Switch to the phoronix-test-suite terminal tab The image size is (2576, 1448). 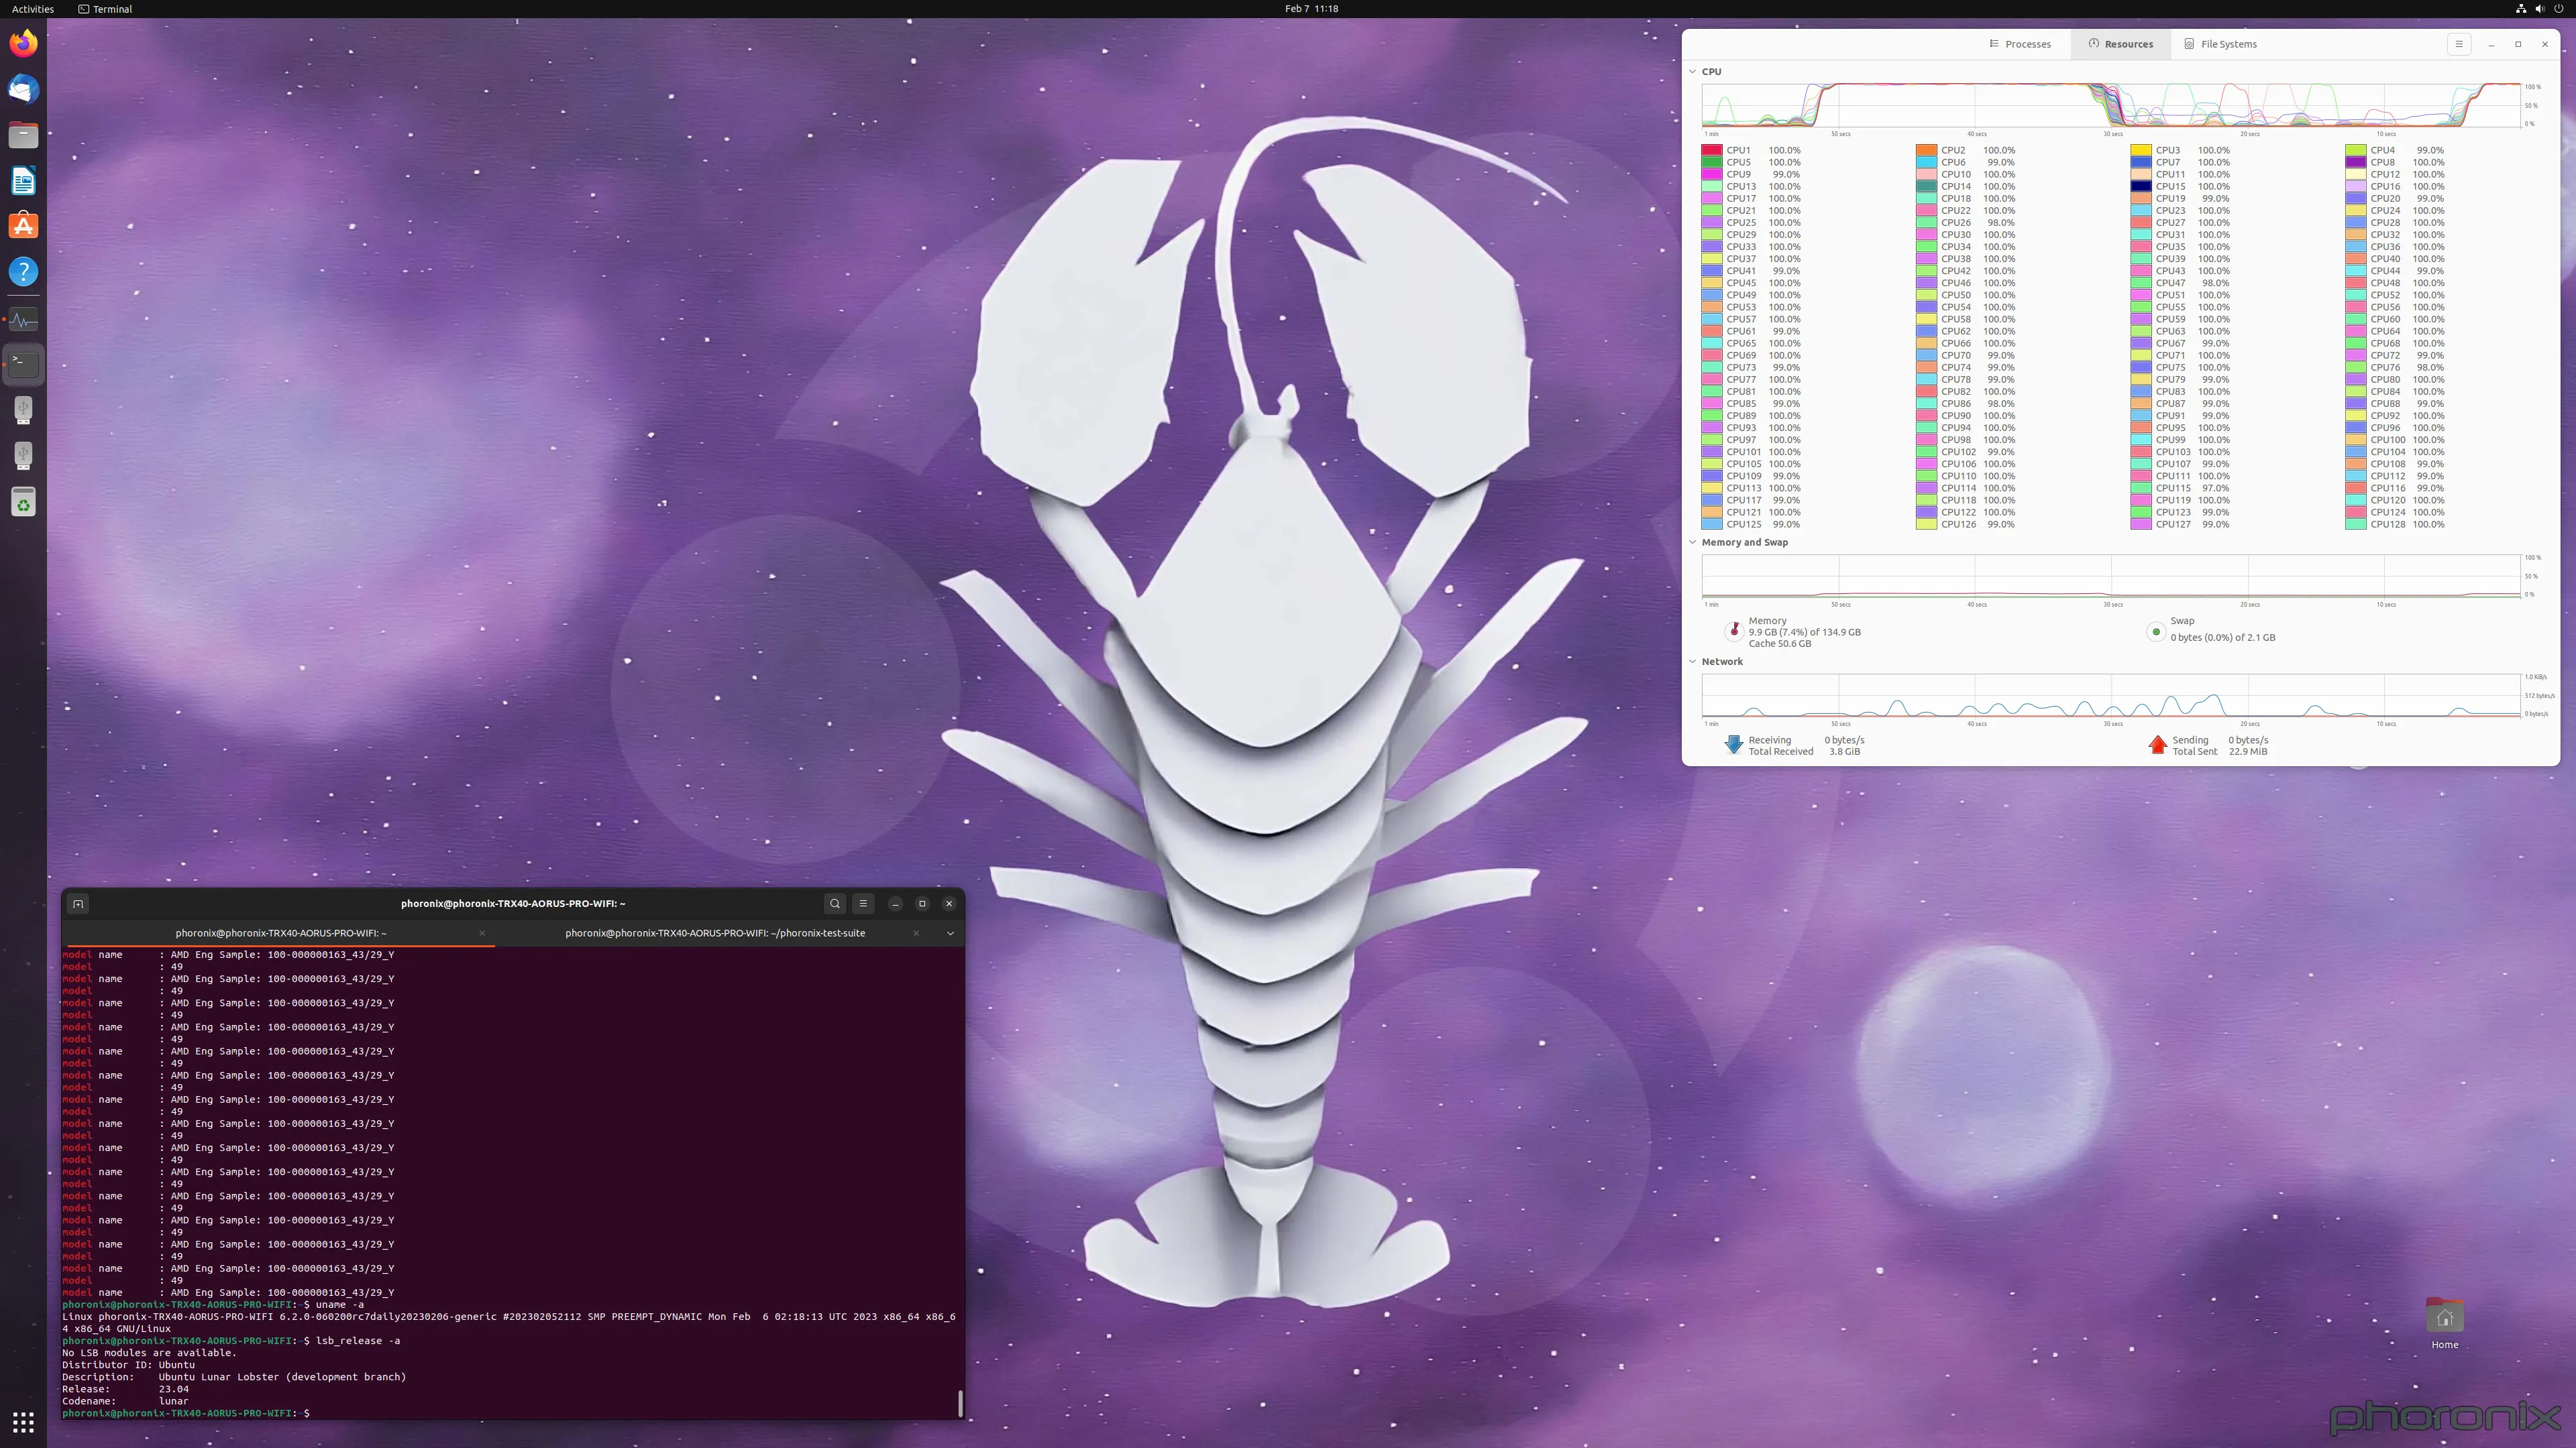coord(714,933)
